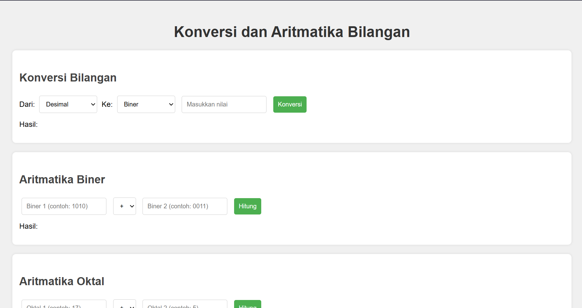Screen dimensions: 582x308
Task: Click the Konversi Bilangan section heading
Action: [68, 78]
